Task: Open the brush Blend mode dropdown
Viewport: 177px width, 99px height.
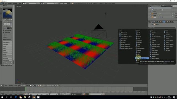Action: point(10,28)
